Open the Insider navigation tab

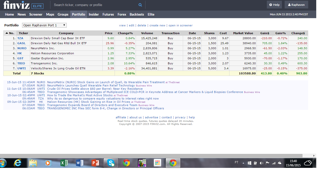(x=94, y=14)
